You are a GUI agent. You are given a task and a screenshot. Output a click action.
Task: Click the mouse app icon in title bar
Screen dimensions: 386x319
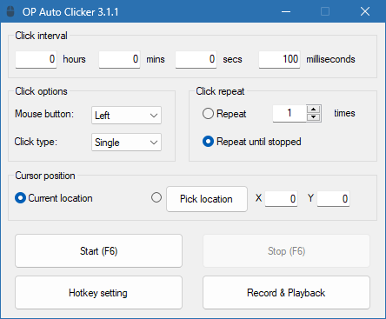10,11
